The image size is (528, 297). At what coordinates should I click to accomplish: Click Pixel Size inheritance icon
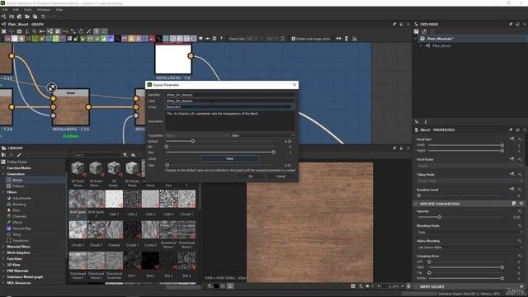511,139
